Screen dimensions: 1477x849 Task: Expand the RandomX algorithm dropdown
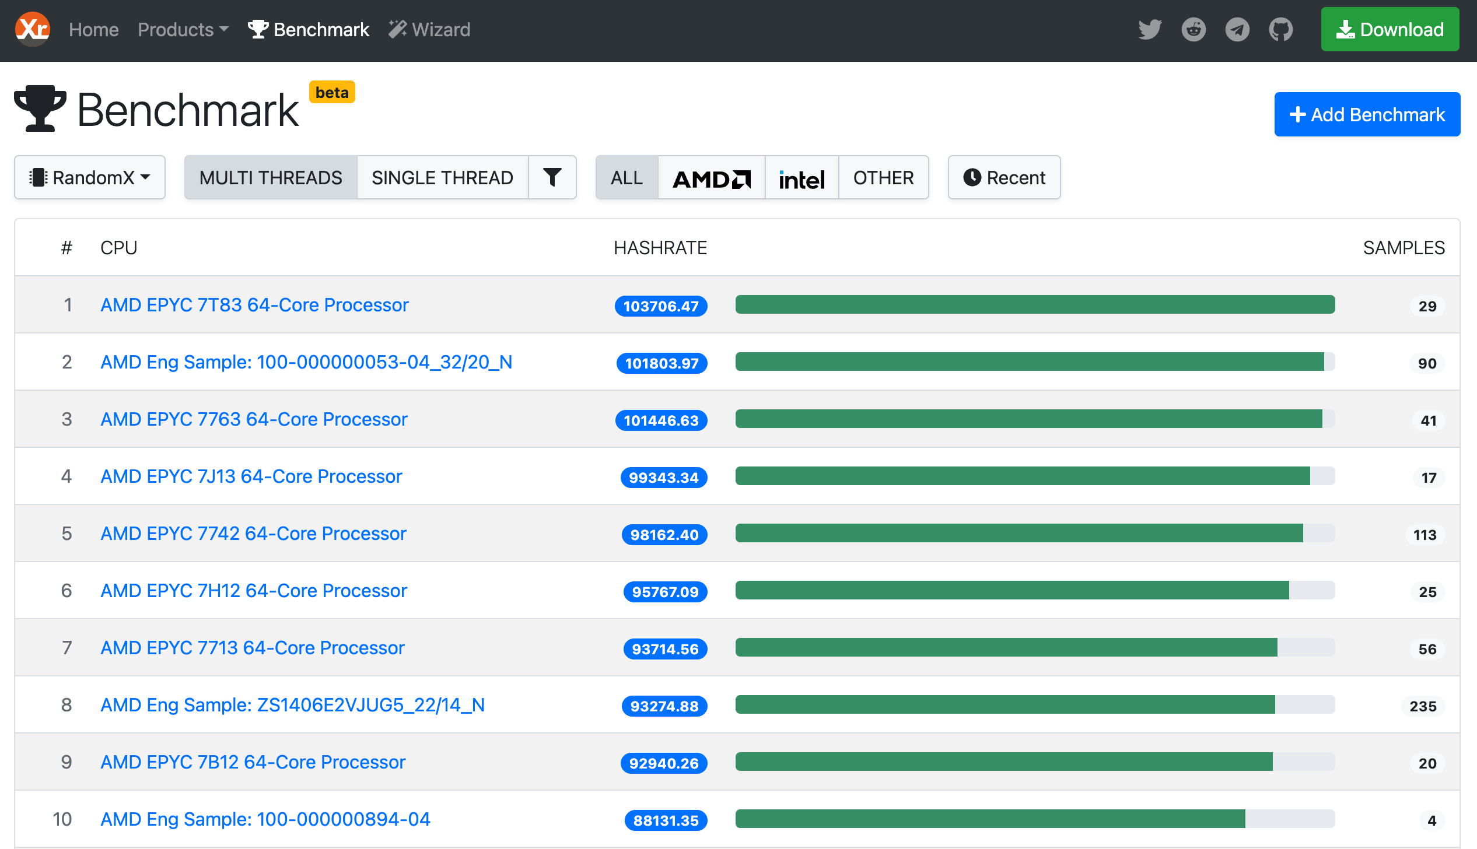tap(90, 177)
